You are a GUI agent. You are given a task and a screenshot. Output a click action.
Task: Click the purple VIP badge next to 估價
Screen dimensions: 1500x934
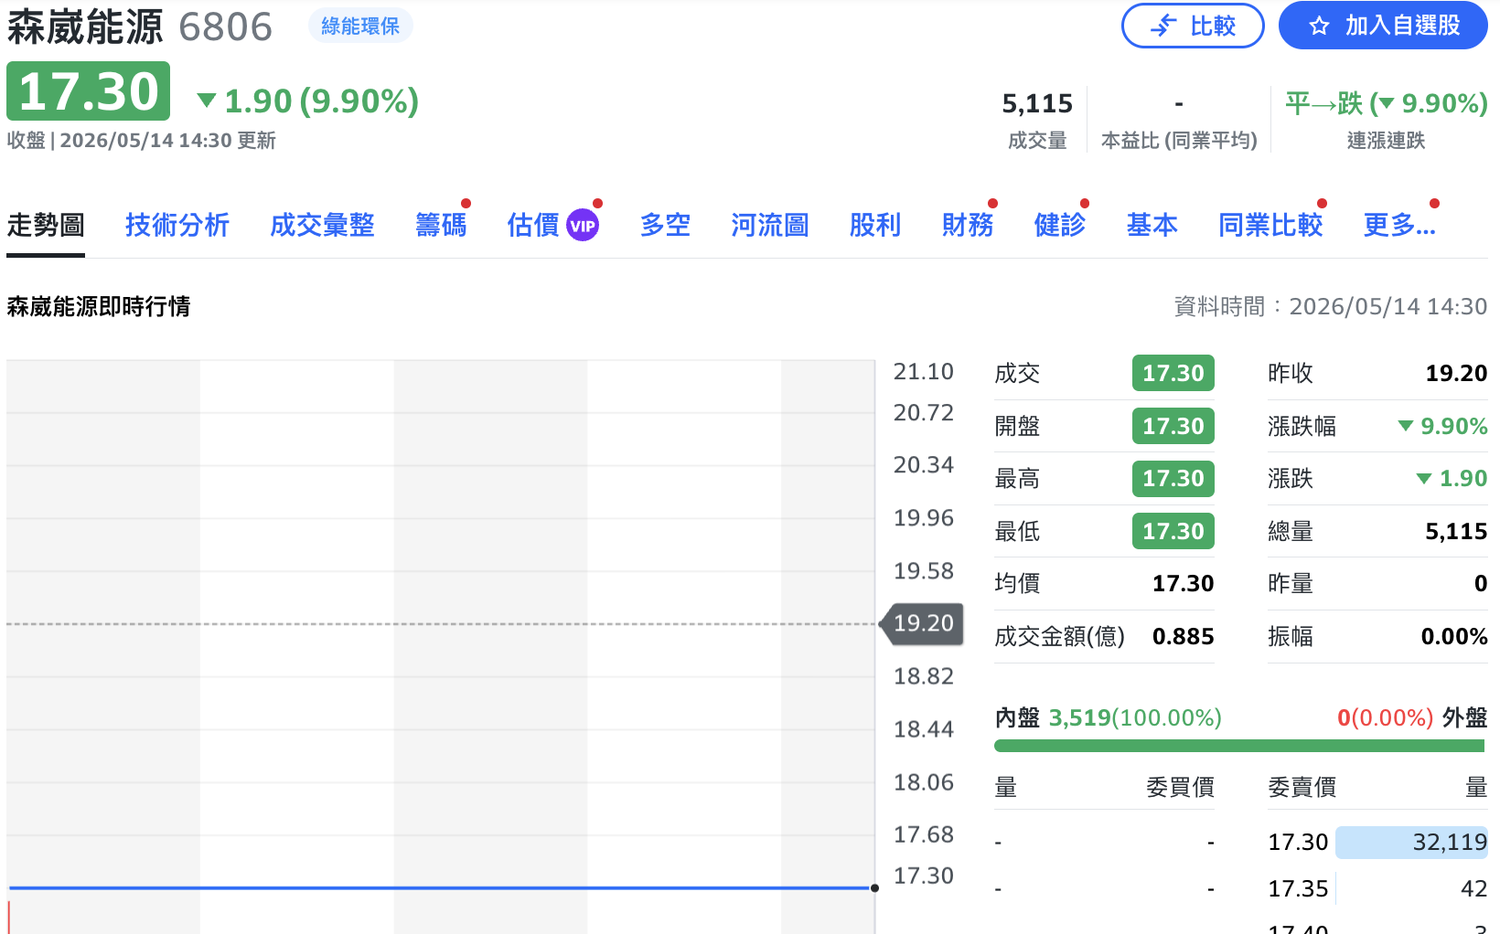point(583,225)
